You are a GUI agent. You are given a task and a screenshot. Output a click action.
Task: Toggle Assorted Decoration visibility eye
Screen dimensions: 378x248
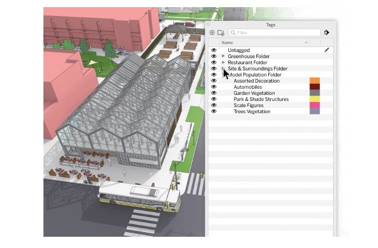214,81
